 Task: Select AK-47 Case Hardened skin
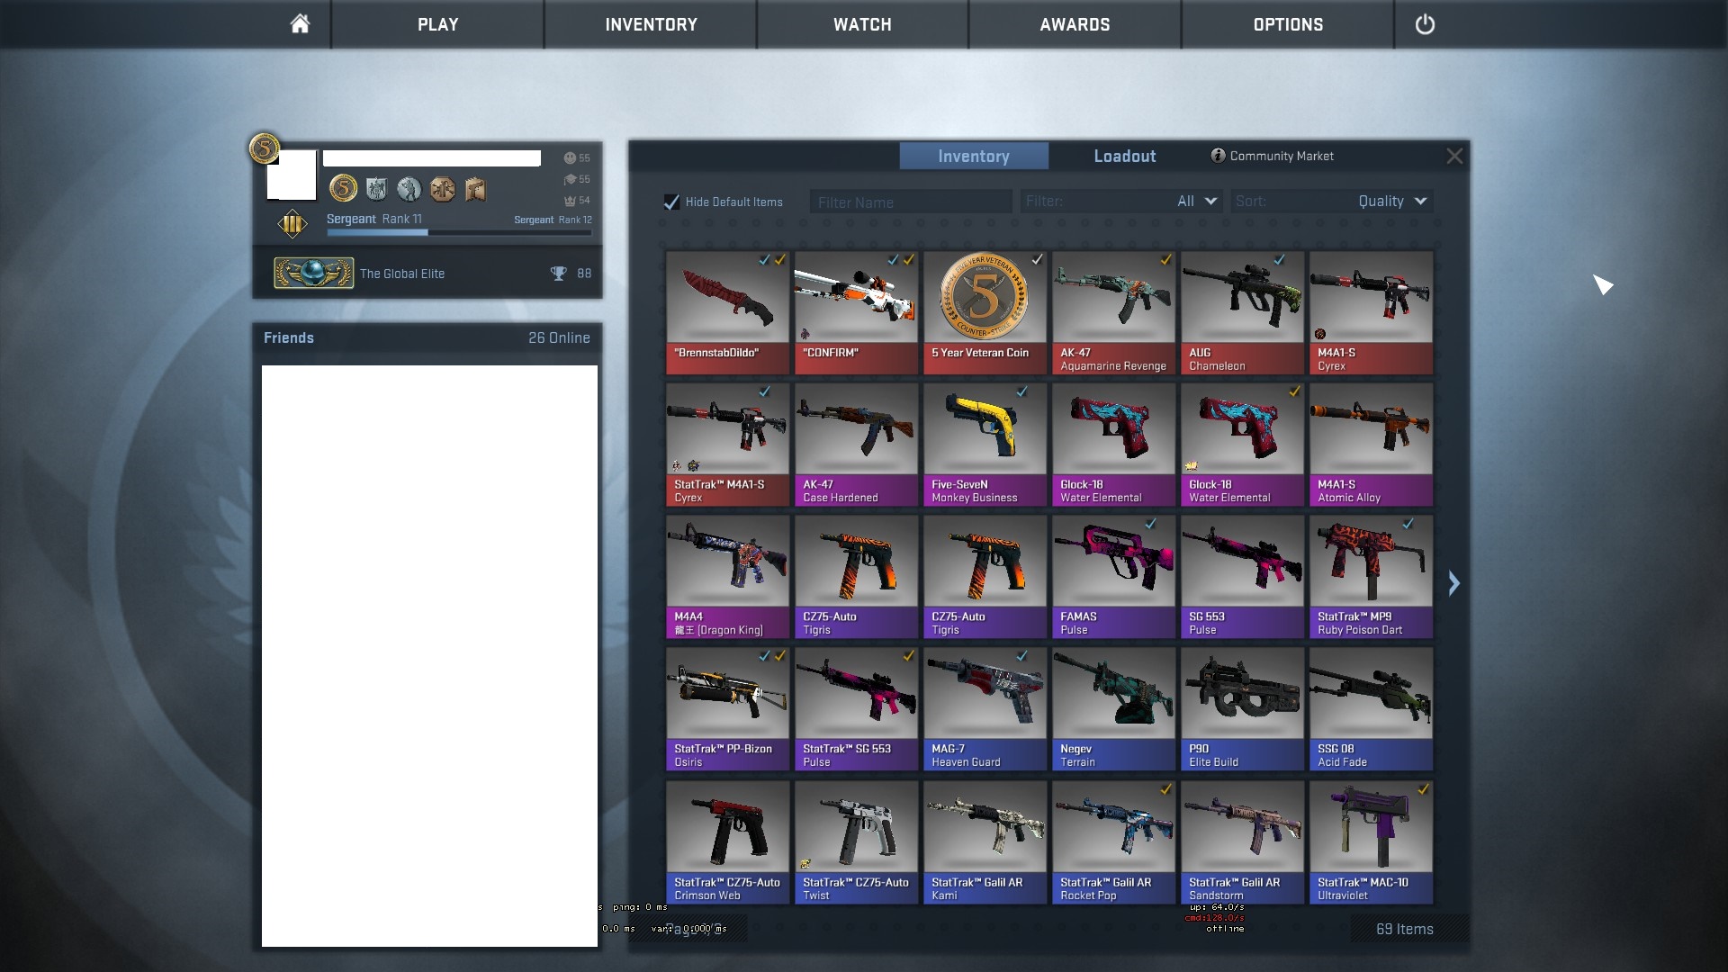click(x=856, y=445)
